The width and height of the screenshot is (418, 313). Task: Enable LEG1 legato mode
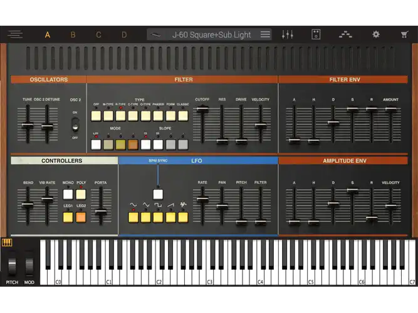point(68,217)
